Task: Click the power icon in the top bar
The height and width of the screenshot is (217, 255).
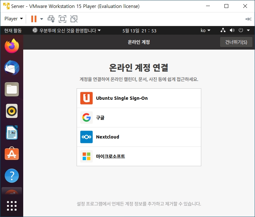Action: point(241,30)
